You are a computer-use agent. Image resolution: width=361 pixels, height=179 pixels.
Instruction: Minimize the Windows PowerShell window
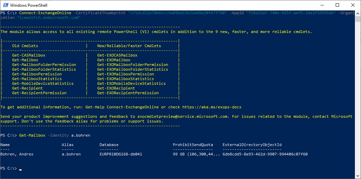[x=321, y=5]
